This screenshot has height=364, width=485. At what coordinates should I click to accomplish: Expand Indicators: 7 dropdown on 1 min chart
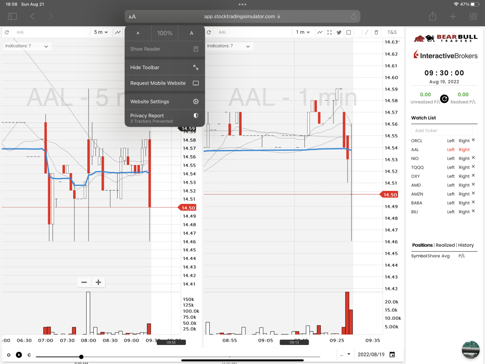[x=228, y=46]
